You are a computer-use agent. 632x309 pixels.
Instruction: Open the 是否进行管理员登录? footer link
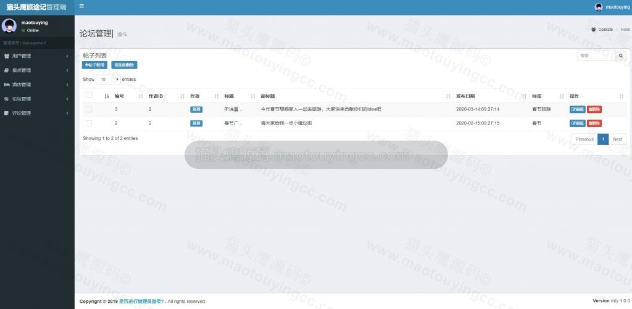coord(141,302)
